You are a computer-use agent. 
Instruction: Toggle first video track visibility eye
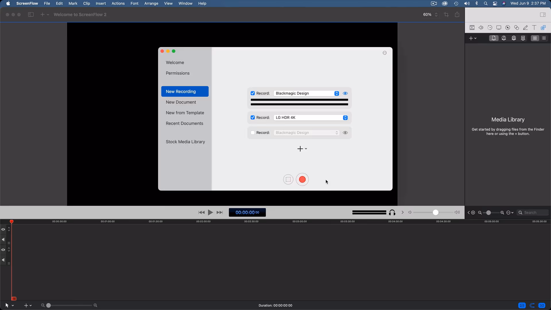(3, 229)
